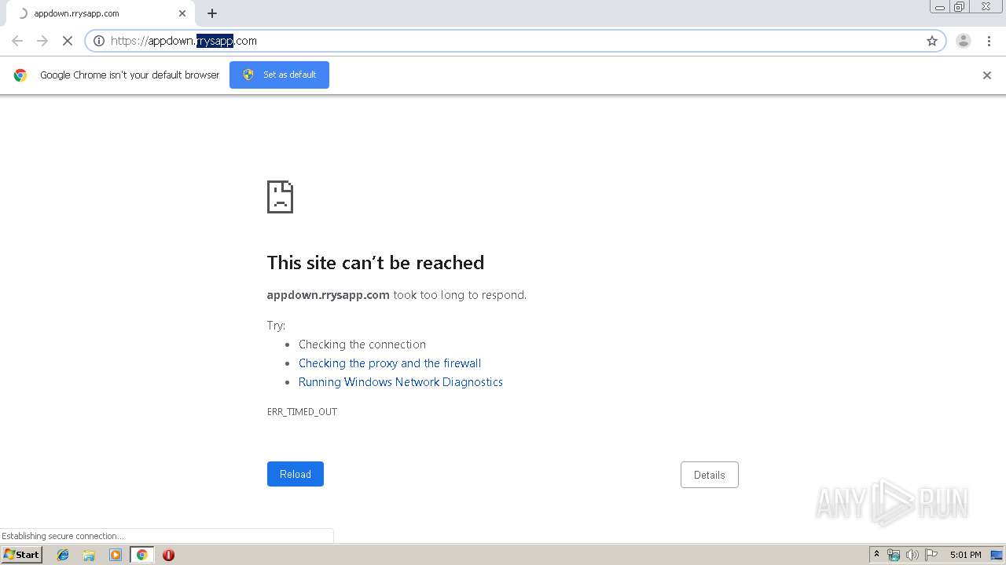Run Windows Network Diagnostics link
Screen dimensions: 1006x565
point(401,382)
